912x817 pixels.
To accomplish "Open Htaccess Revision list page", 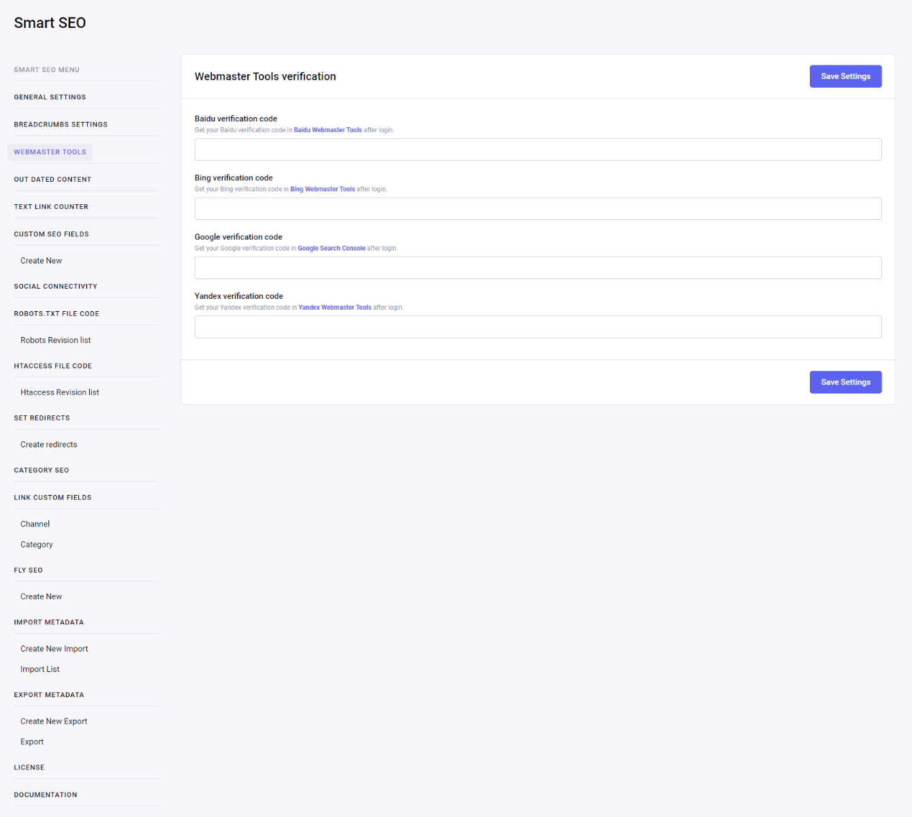I will click(x=59, y=393).
